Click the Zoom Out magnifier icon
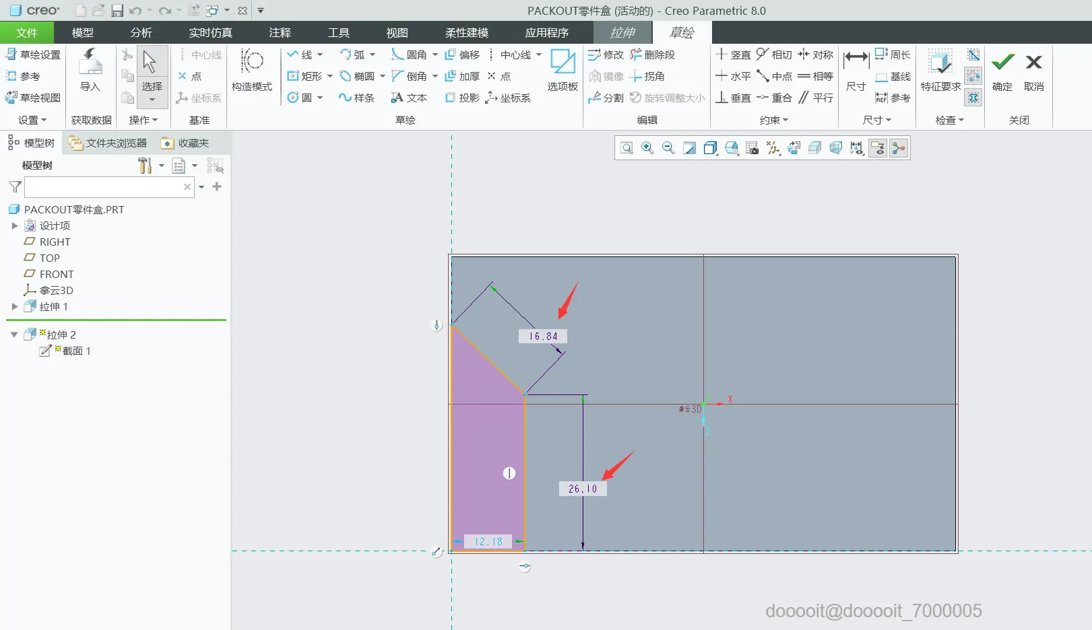This screenshot has width=1092, height=630. click(x=668, y=148)
